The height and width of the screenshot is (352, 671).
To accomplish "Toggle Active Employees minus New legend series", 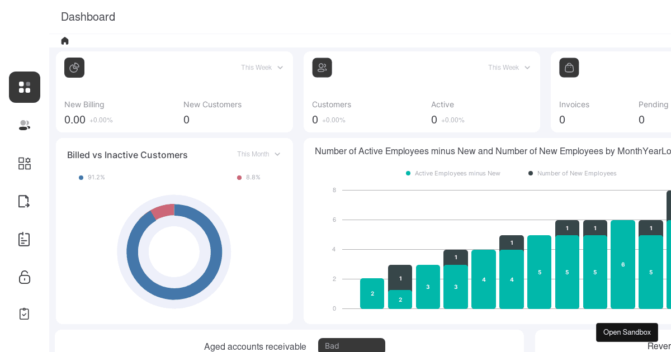I will (x=453, y=173).
